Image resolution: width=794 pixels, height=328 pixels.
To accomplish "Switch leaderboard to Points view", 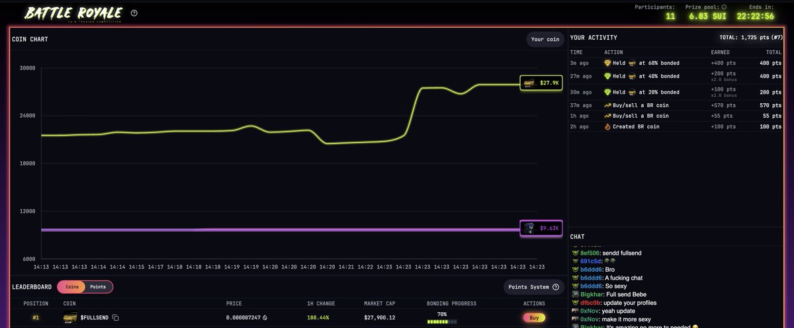I will pyautogui.click(x=98, y=287).
